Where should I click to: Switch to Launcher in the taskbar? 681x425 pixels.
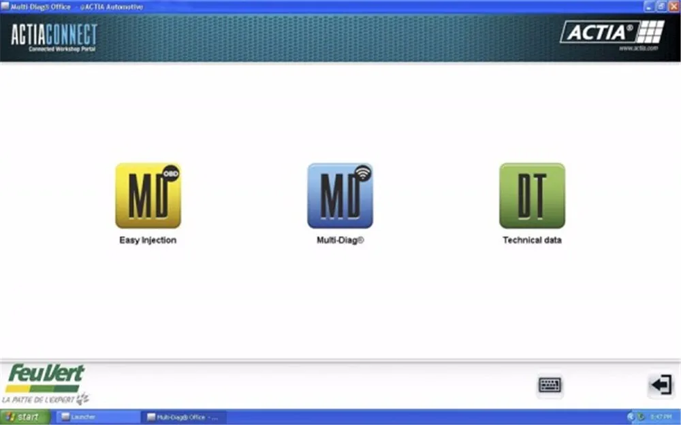[x=97, y=418]
